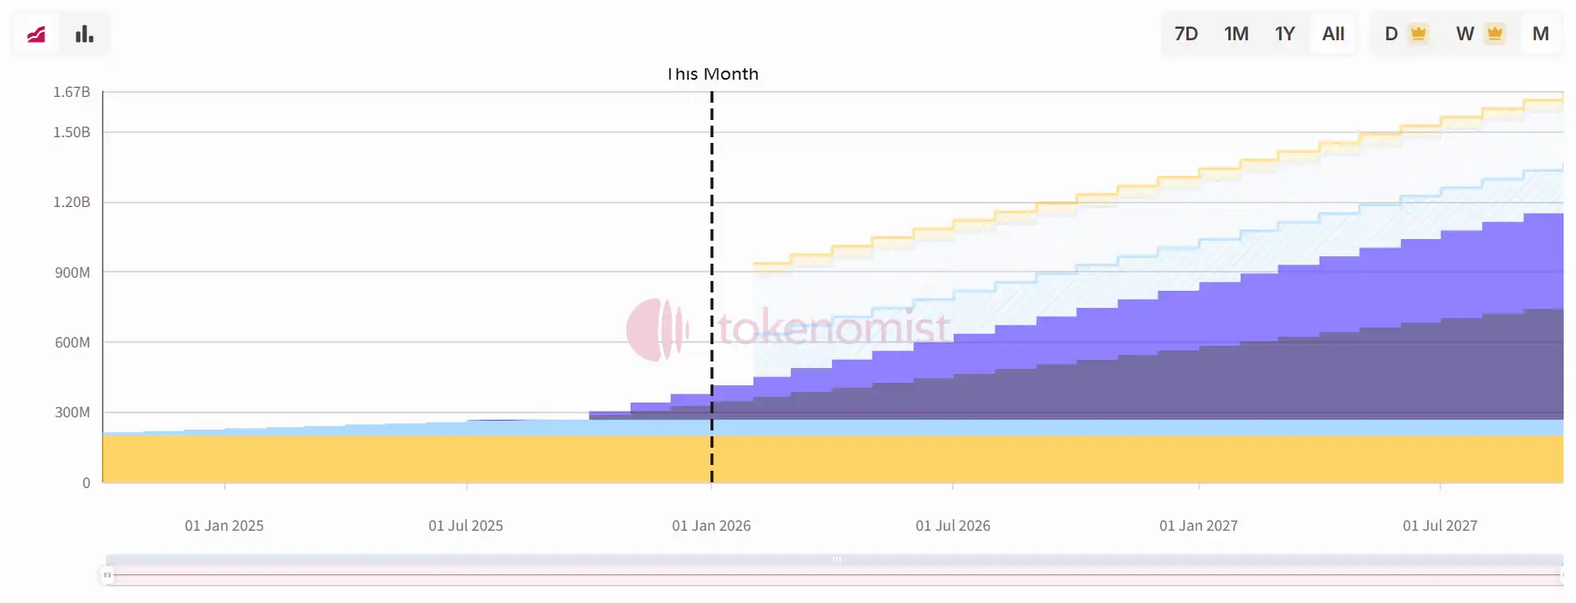
Task: Enable the 1M time range
Action: pos(1236,33)
